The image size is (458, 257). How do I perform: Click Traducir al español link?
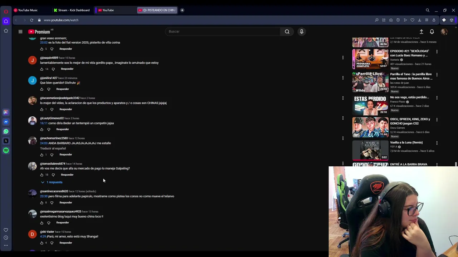coord(53,148)
